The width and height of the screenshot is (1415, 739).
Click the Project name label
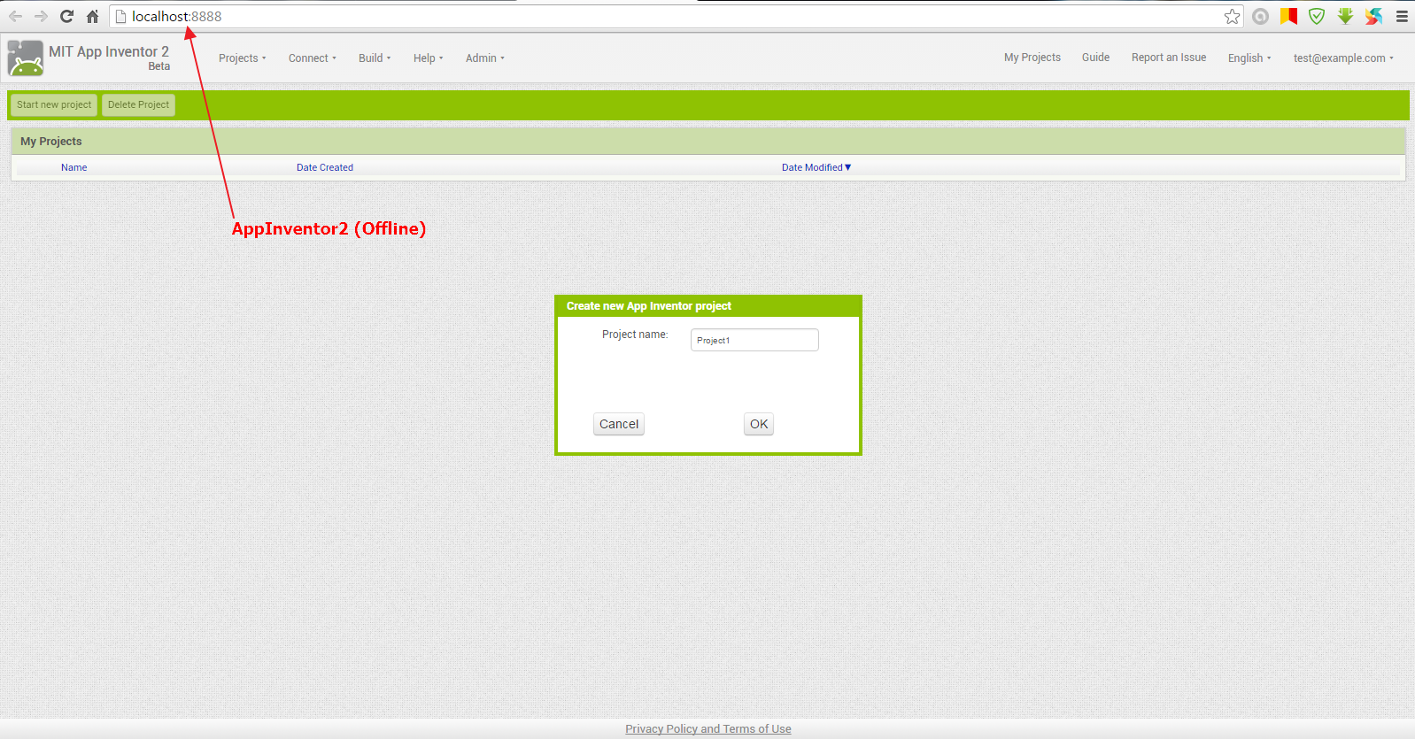pos(635,335)
